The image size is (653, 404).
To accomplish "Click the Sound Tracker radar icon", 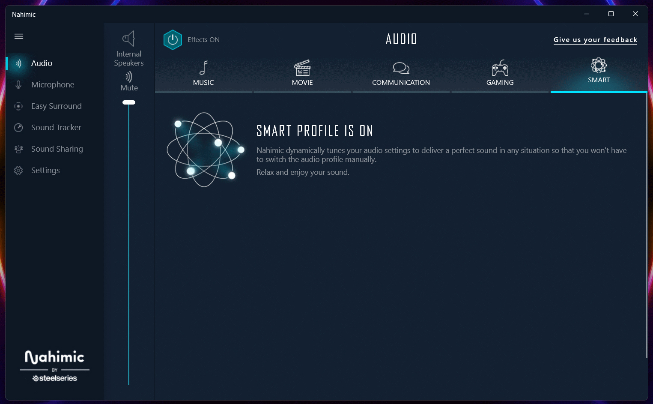I will pyautogui.click(x=18, y=128).
